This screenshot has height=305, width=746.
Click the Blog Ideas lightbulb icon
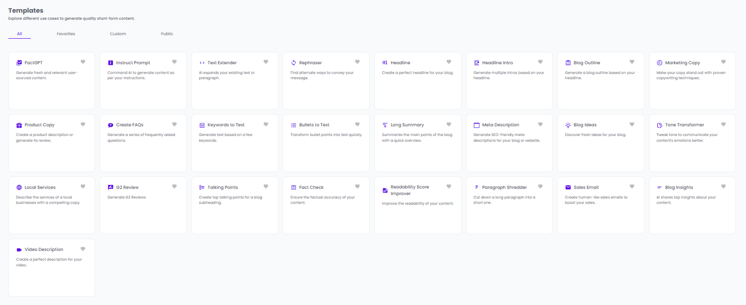pos(568,125)
